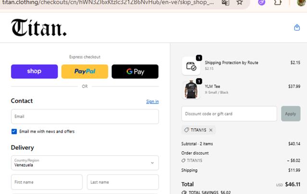The height and width of the screenshot is (194, 307).
Task: Open the shopping bag cart icon
Action: click(297, 27)
